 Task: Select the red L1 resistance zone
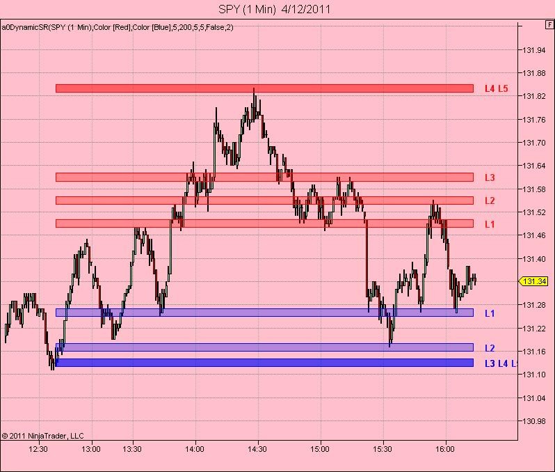point(264,223)
